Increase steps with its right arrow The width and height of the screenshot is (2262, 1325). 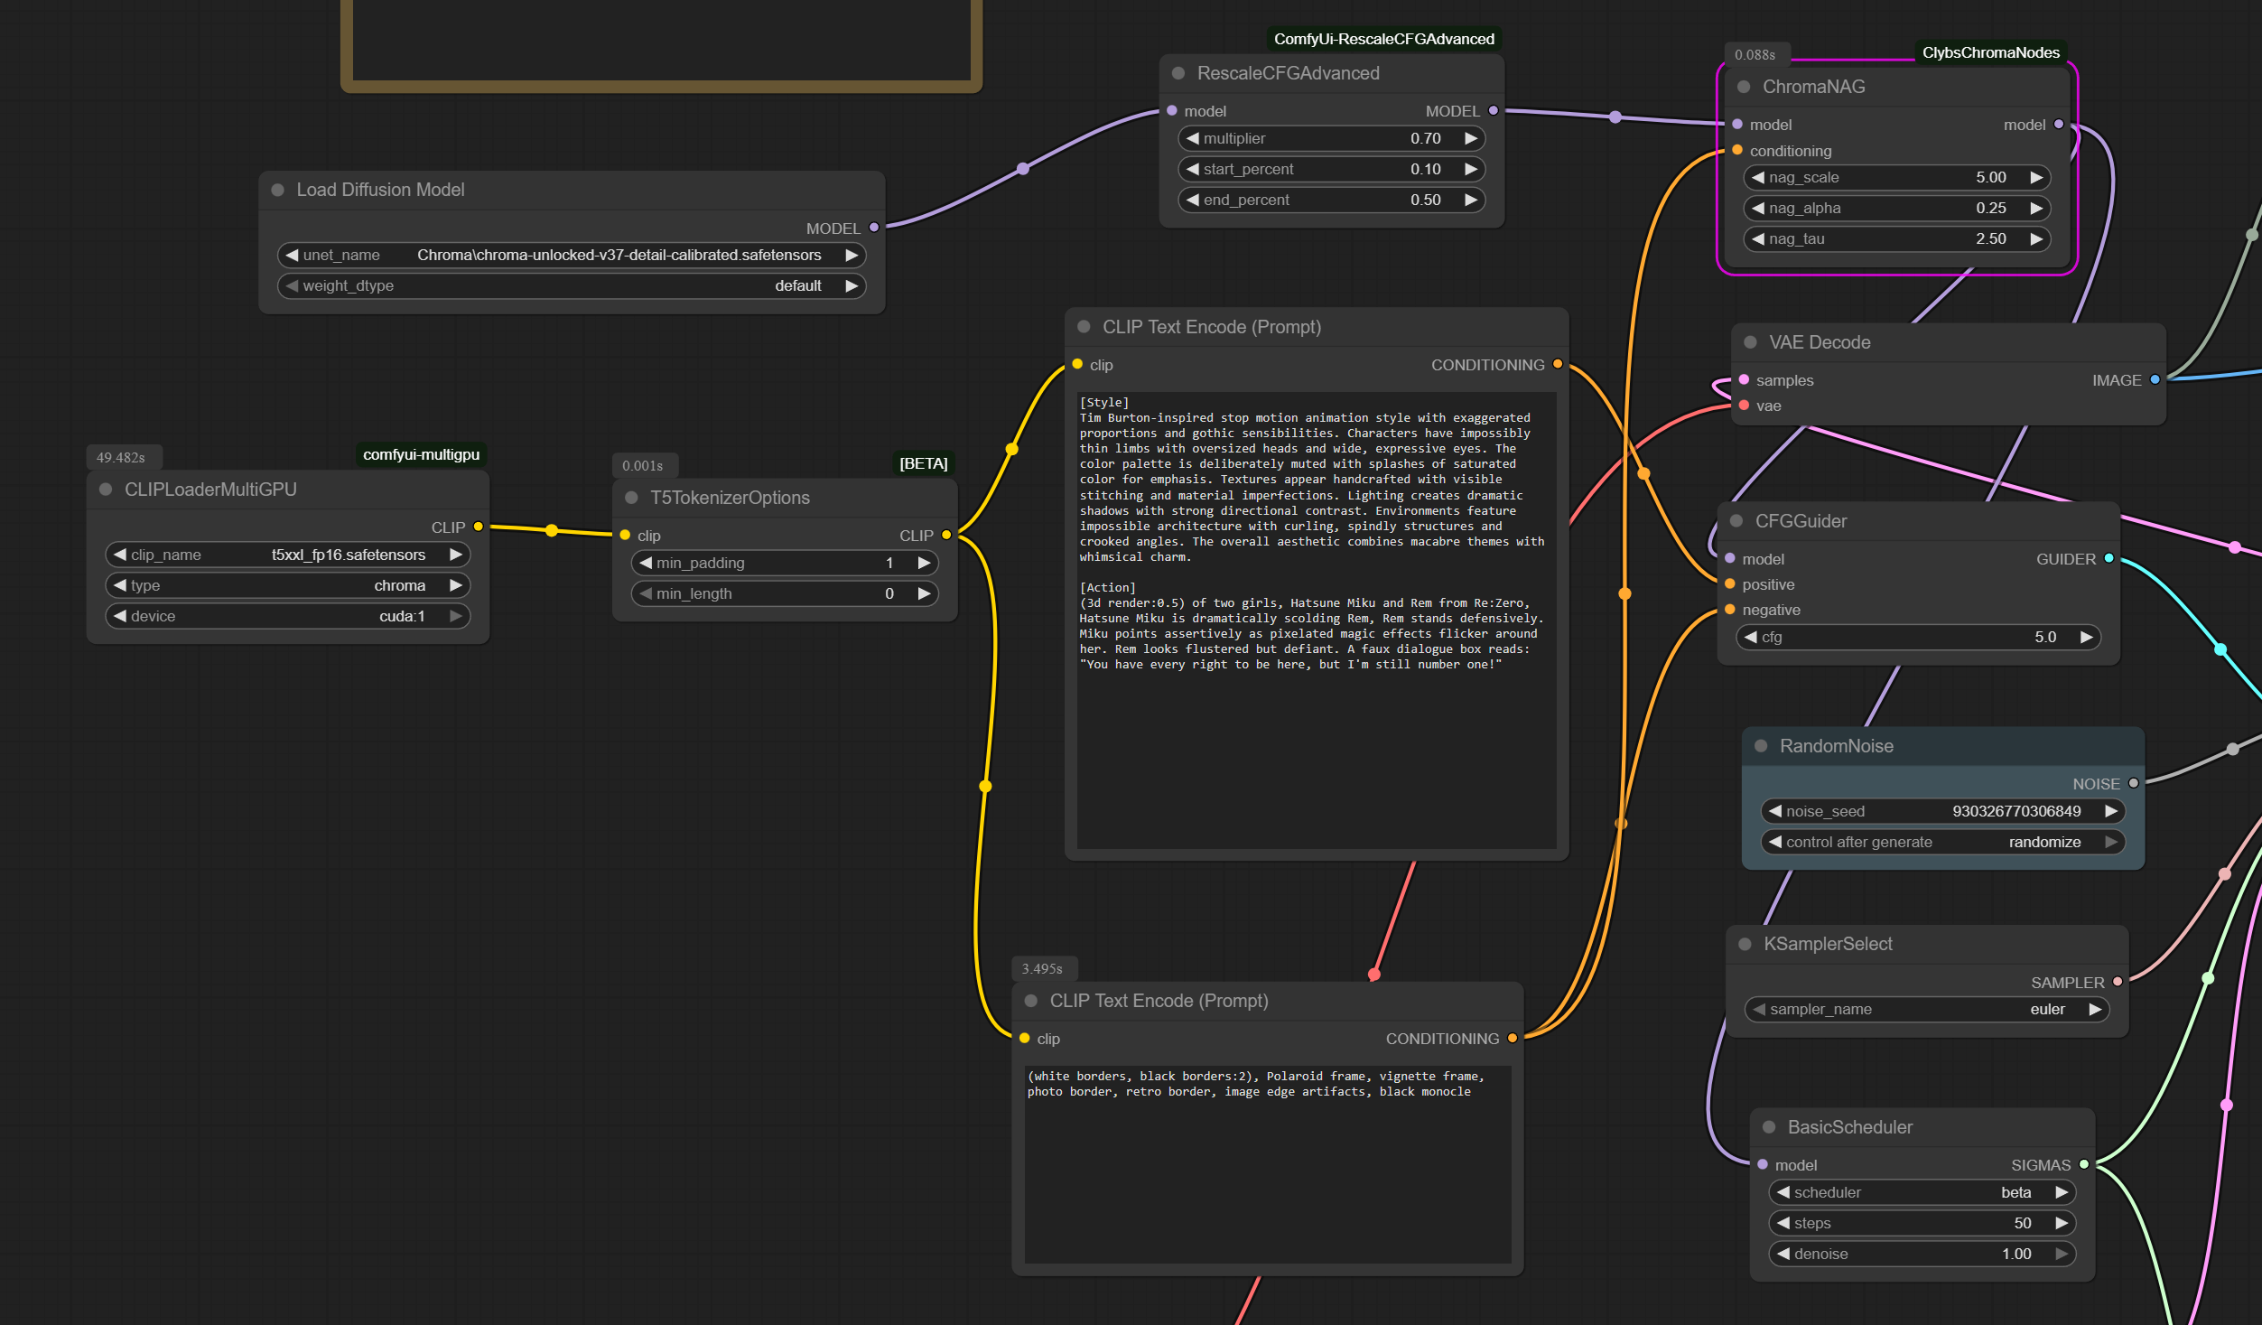click(x=2062, y=1223)
